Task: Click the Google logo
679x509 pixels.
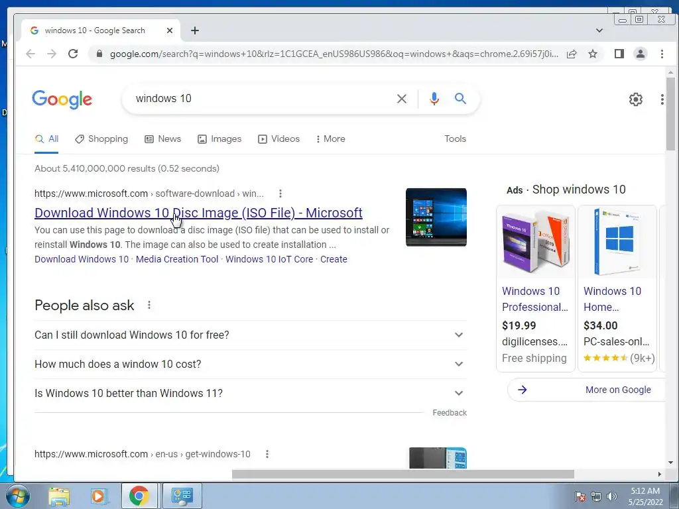Action: coord(62,99)
